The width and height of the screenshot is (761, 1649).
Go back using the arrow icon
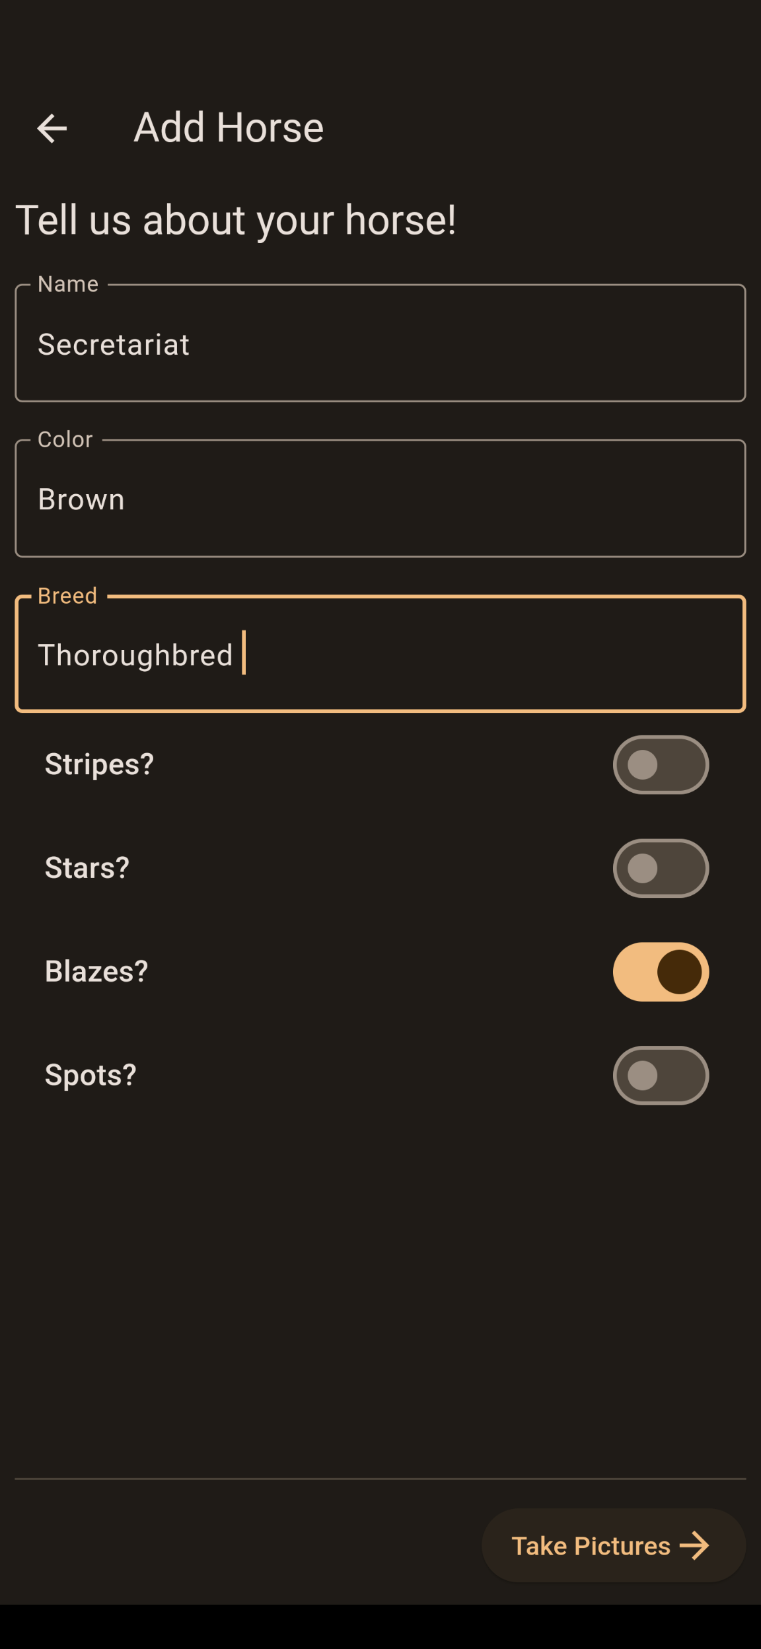point(52,128)
